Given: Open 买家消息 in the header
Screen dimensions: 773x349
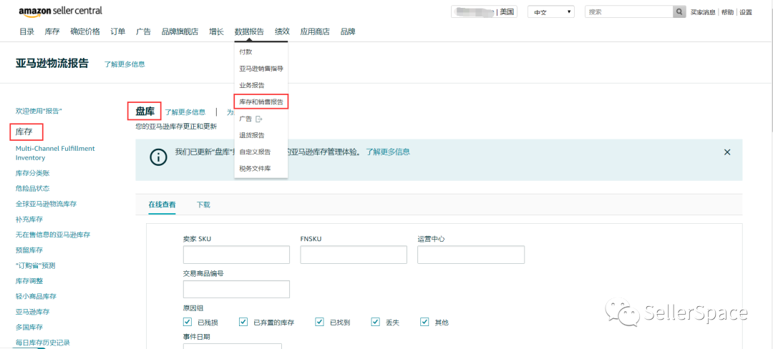Looking at the screenshot, I should 703,12.
